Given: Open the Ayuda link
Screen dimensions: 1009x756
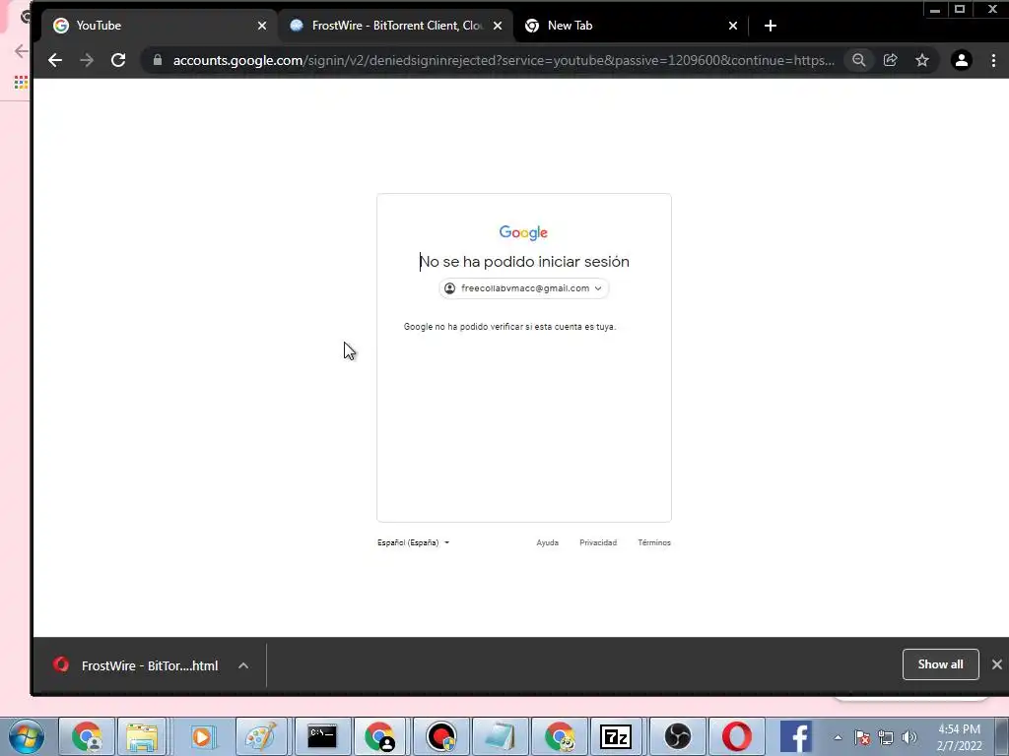Looking at the screenshot, I should tap(547, 542).
